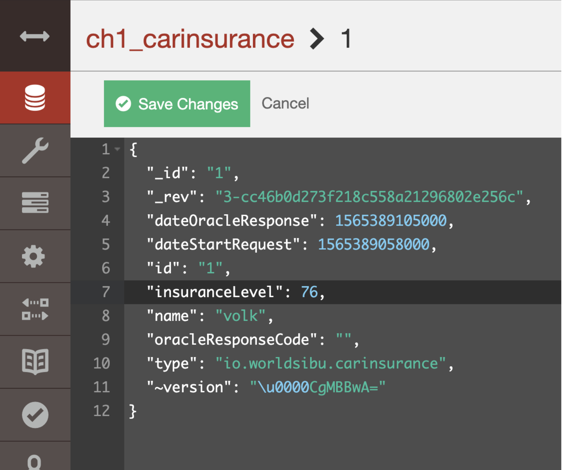Open the Verify checkmark icon
Viewport: 562px width, 470px height.
(35, 415)
